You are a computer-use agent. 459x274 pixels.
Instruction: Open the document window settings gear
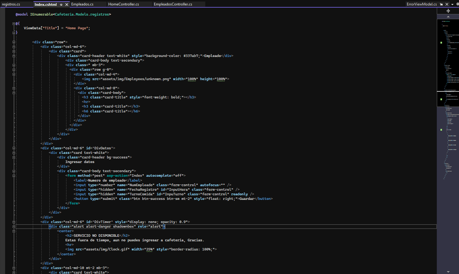[x=457, y=4]
